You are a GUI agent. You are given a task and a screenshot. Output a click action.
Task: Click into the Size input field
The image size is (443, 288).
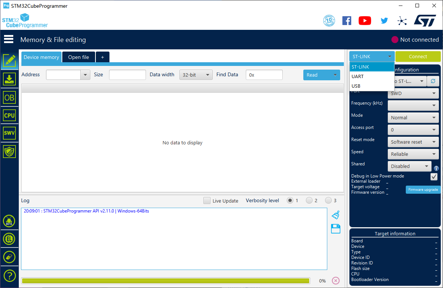(x=128, y=75)
